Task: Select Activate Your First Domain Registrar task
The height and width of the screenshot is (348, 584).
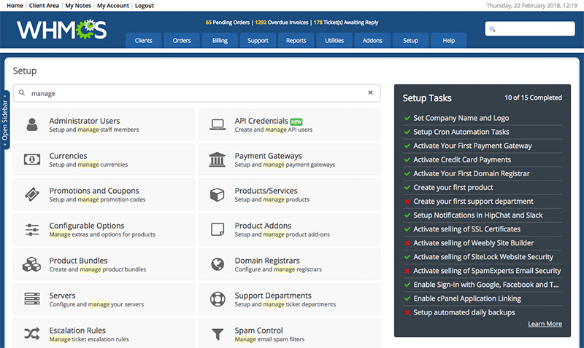Action: 472,173
